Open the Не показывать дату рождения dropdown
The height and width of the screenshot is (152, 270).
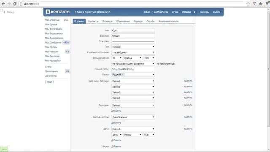click(133, 64)
